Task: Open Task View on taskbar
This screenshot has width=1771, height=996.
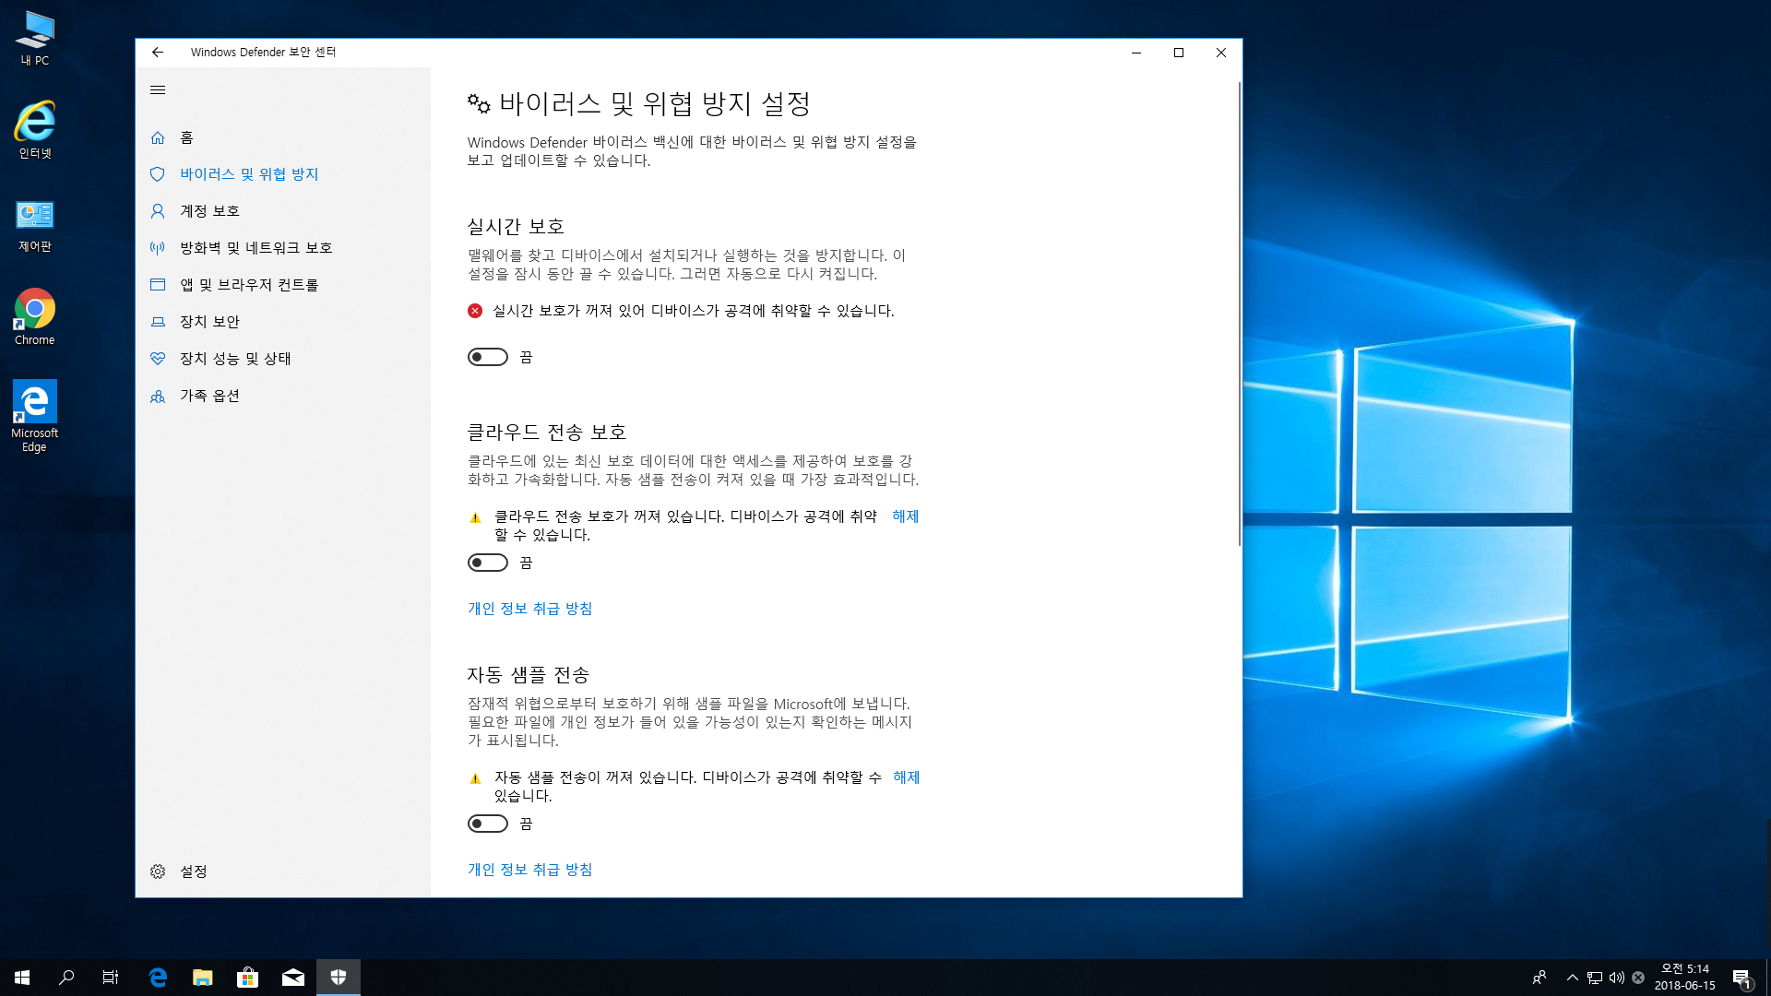Action: coord(111,978)
